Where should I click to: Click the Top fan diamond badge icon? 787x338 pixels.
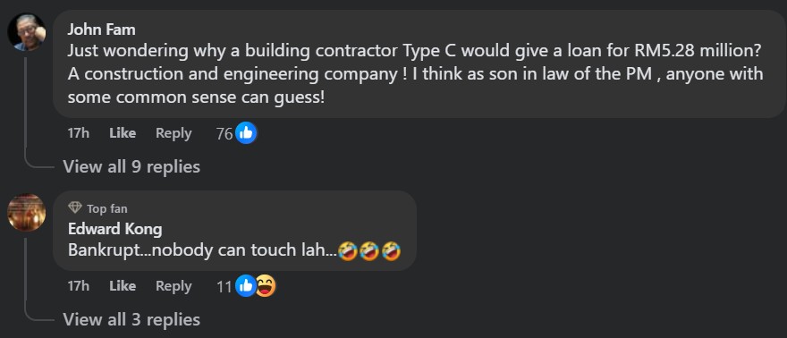75,207
